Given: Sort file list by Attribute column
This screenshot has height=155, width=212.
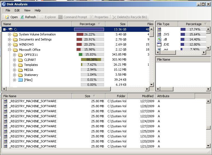Looking at the screenshot, I should click(175, 96).
